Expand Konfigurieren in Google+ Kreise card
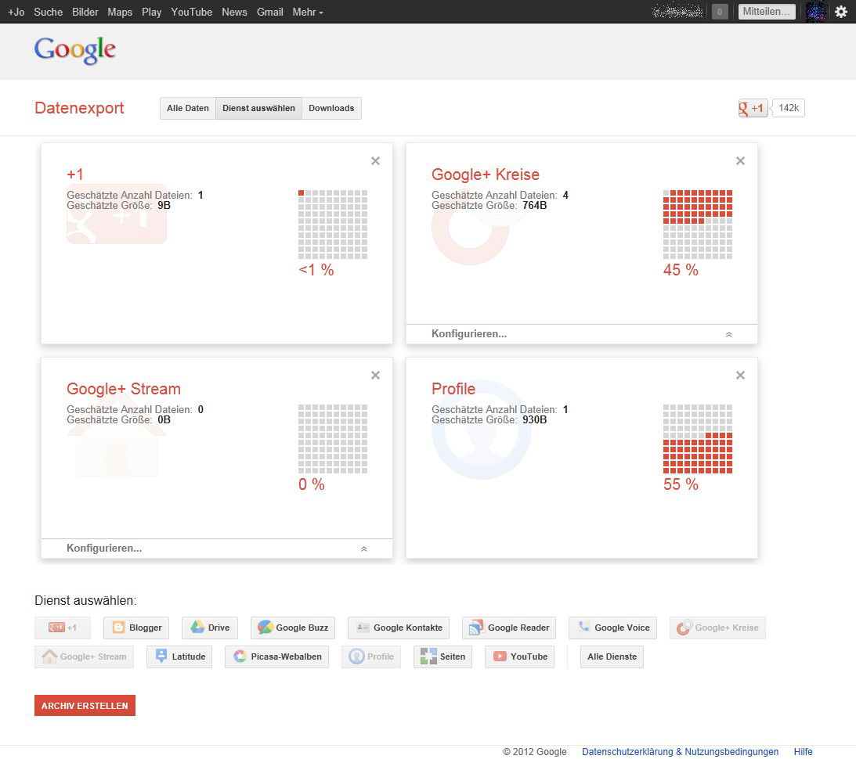The height and width of the screenshot is (759, 856). tap(581, 333)
